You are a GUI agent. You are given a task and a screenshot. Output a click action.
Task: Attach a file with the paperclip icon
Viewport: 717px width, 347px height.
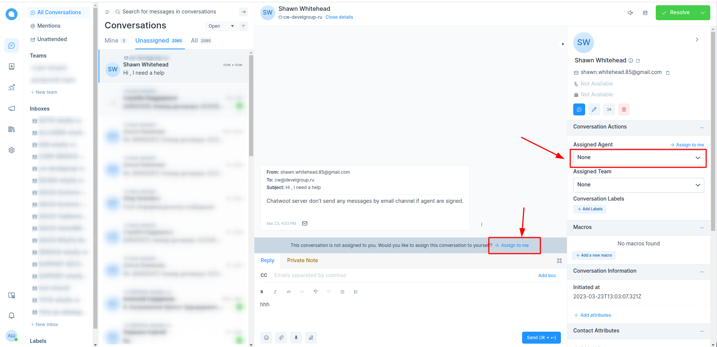[281, 337]
